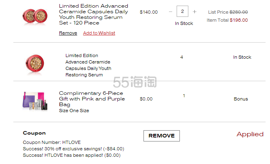Open the 6-Piece Gift bag thumbnail

[35, 101]
